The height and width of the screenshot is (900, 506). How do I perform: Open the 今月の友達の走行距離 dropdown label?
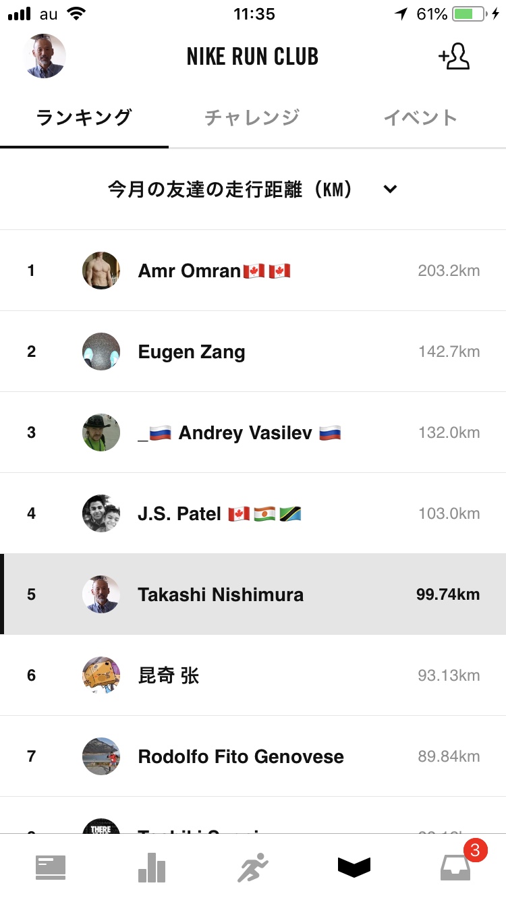pyautogui.click(x=230, y=190)
